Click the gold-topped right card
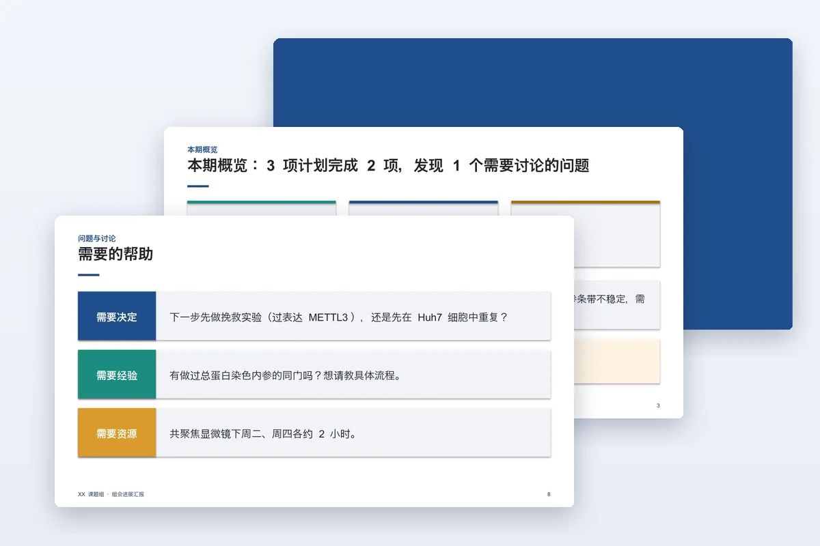 pos(586,234)
